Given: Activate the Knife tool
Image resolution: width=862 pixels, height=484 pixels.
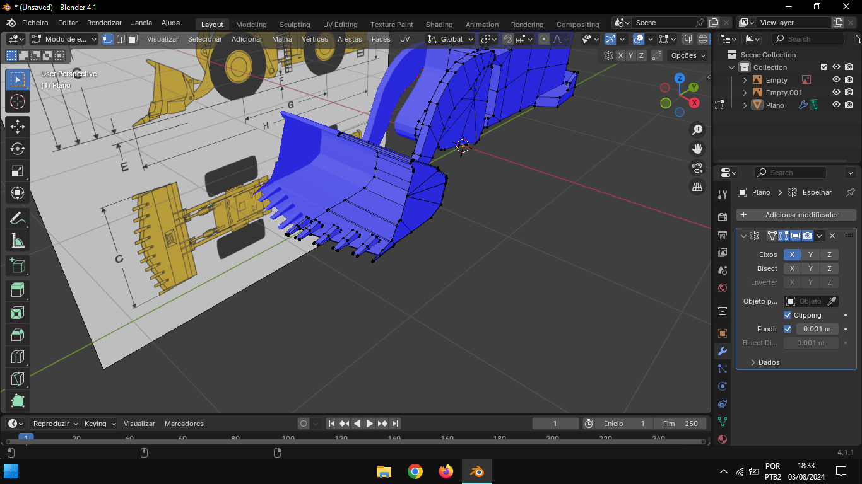Looking at the screenshot, I should [18, 379].
